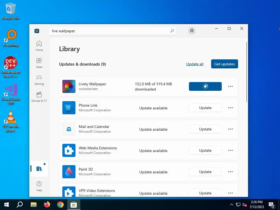Click 152.0 MB of 319.4 MB downloaded text

tap(153, 87)
